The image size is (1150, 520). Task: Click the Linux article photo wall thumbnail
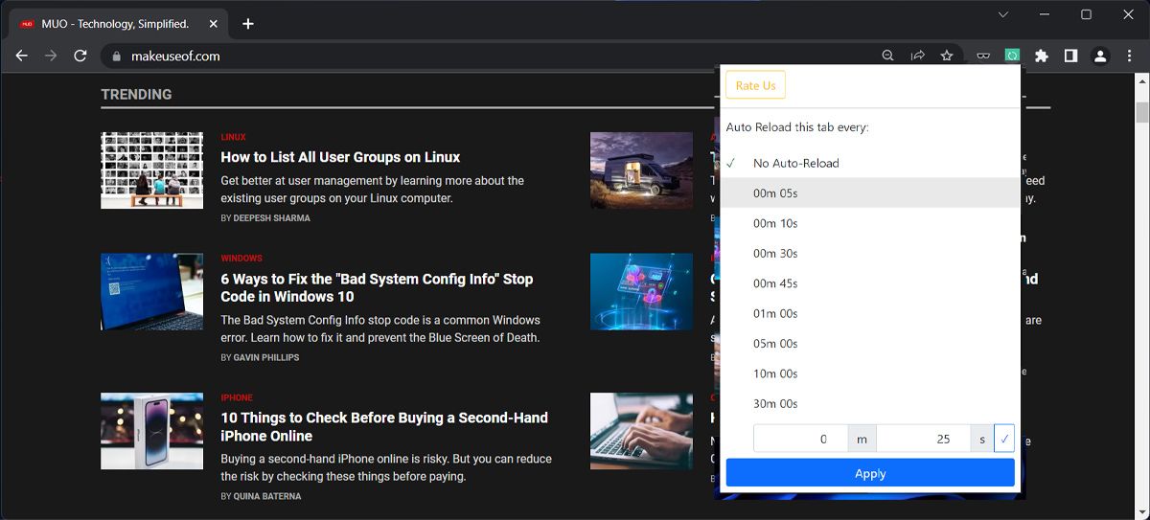click(x=151, y=170)
